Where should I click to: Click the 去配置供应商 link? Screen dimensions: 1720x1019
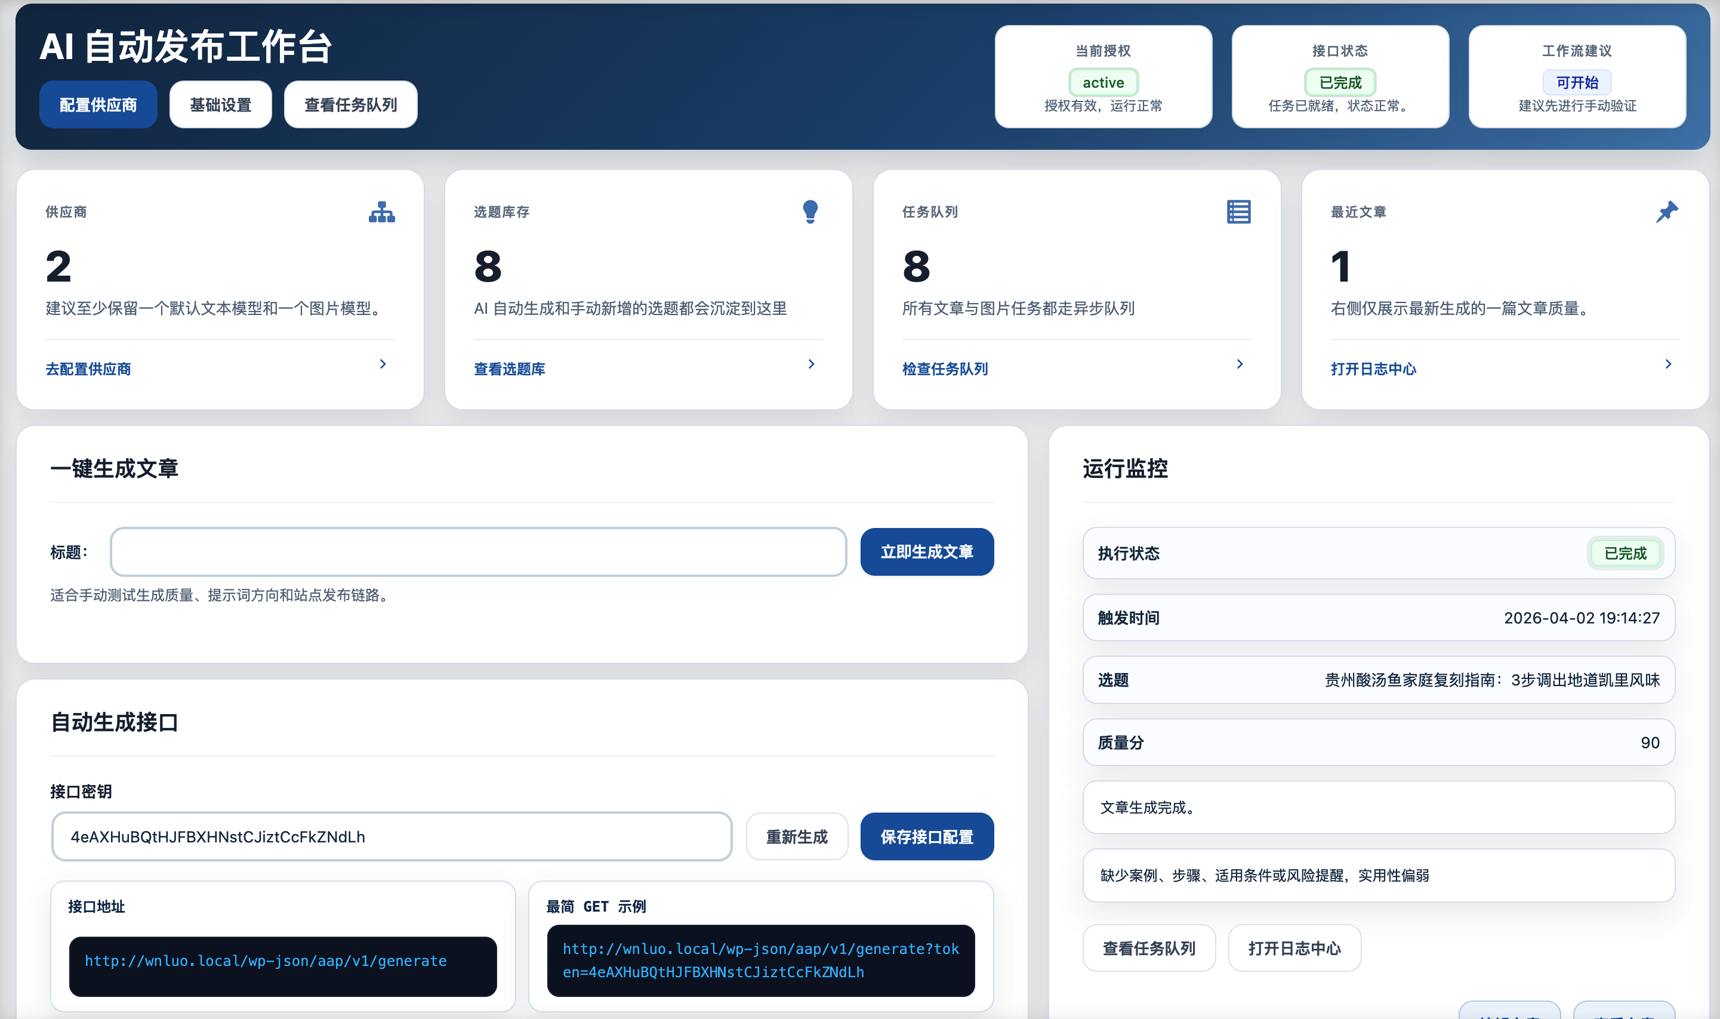click(x=88, y=369)
